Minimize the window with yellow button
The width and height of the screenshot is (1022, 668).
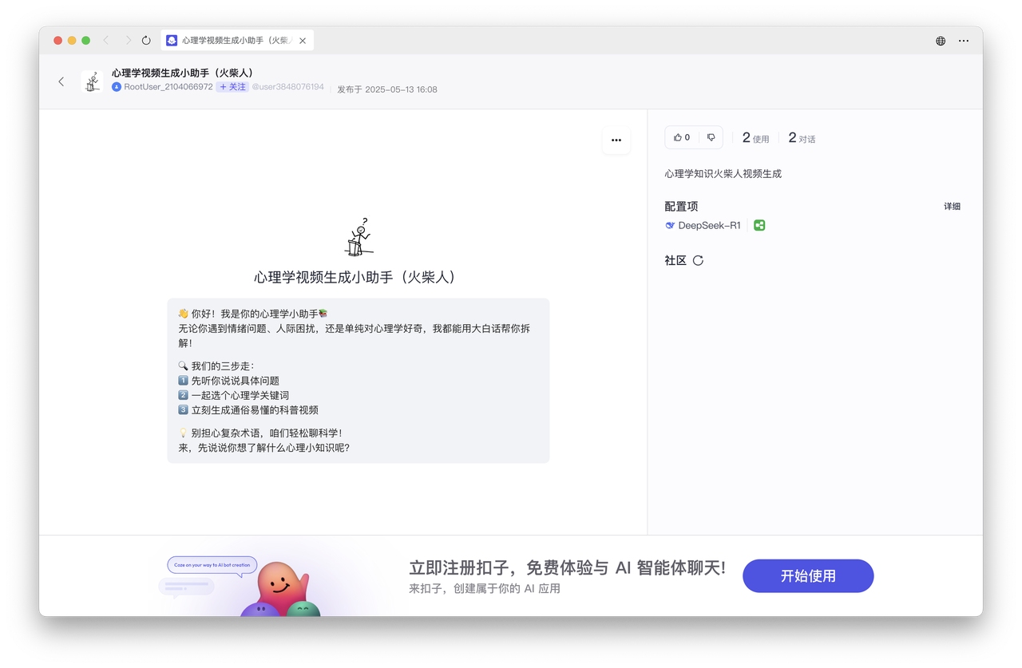pyautogui.click(x=72, y=41)
